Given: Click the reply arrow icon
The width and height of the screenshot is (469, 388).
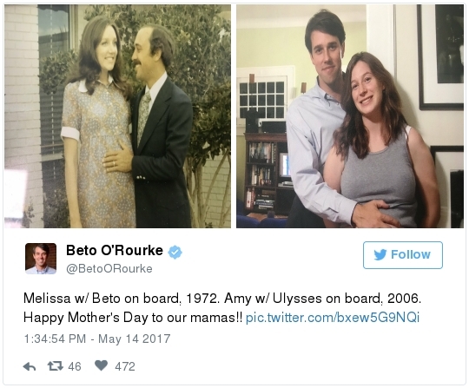Looking at the screenshot, I should (30, 366).
